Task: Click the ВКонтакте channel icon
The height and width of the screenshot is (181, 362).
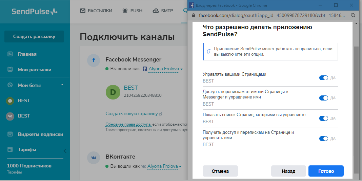Action: pos(94,158)
